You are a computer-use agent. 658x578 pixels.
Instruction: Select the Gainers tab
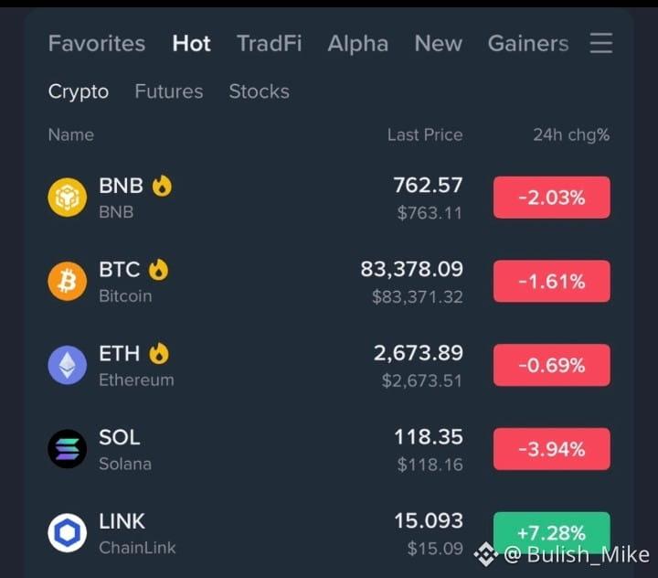[x=528, y=43]
